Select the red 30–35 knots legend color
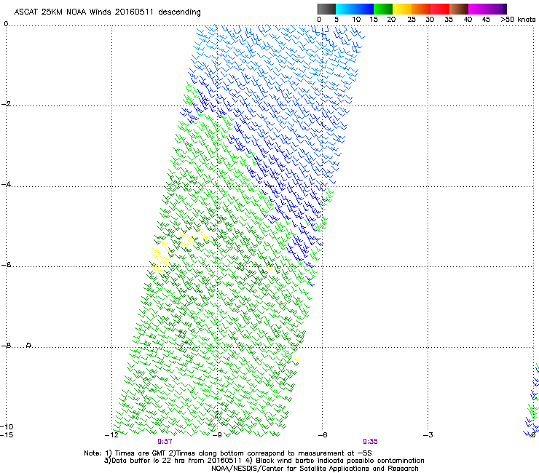 pyautogui.click(x=440, y=9)
